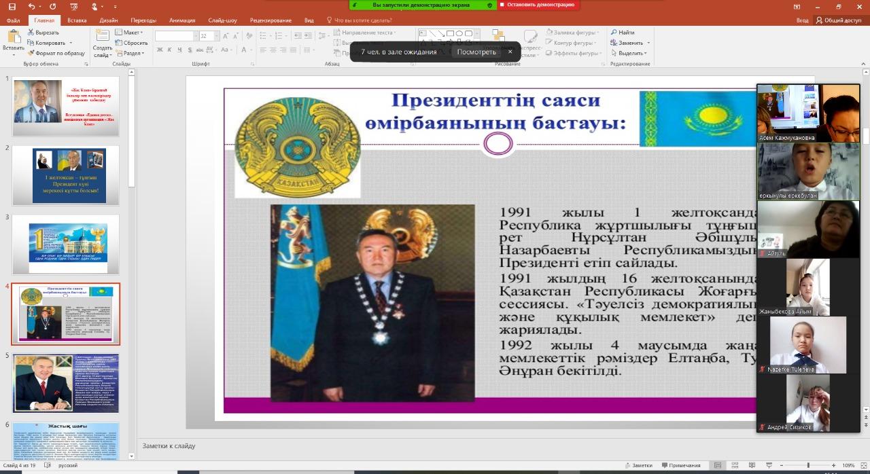Screen dimensions: 870x474
Task: Open Создать слайд dropdown menu
Action: tap(102, 52)
